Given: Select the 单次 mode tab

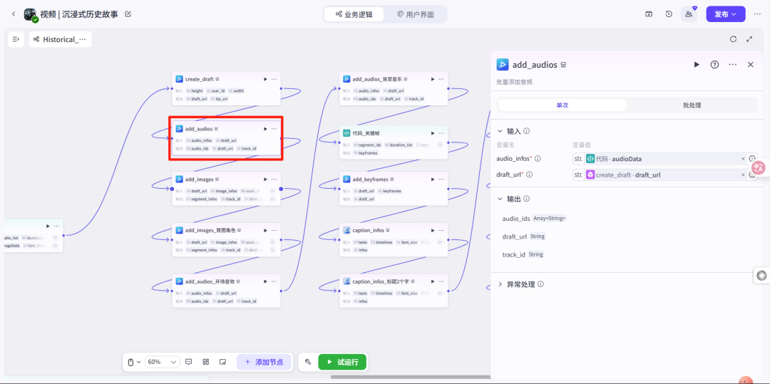Looking at the screenshot, I should coord(563,105).
